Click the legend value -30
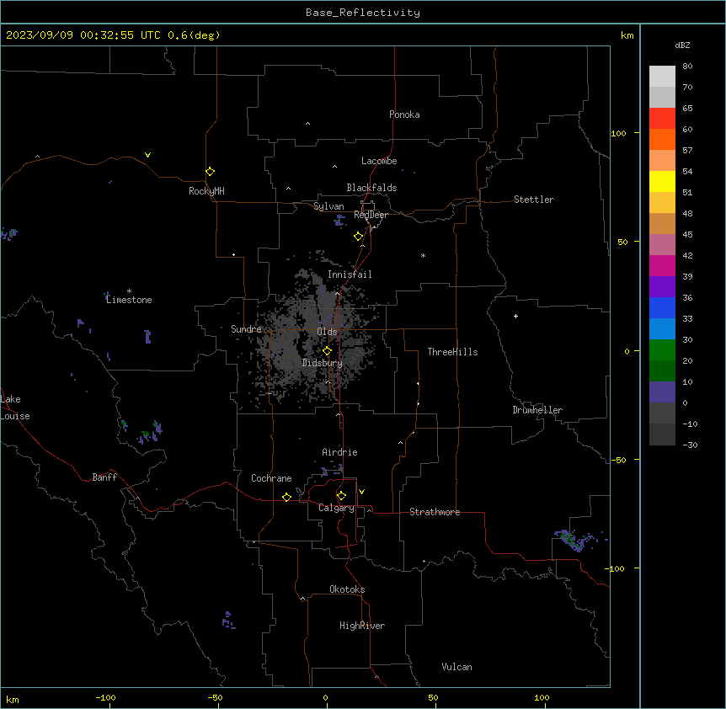This screenshot has width=726, height=709. point(690,445)
